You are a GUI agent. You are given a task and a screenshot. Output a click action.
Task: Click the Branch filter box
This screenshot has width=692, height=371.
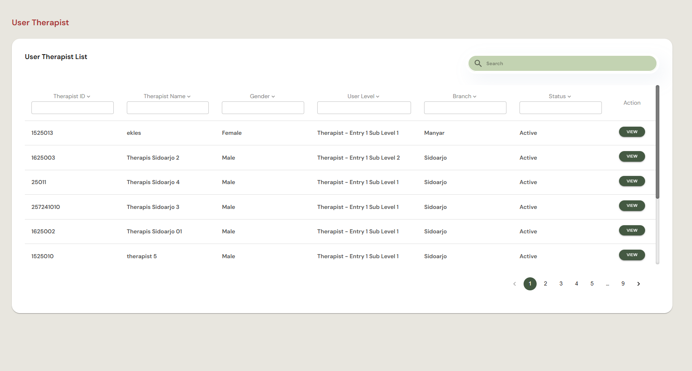[x=465, y=108]
